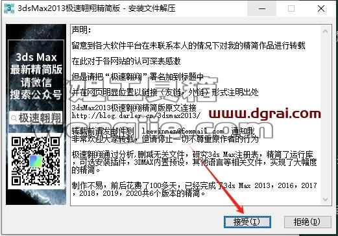Click the banner text 最新精简版
Viewport: 338px width, 236px height.
click(36, 69)
